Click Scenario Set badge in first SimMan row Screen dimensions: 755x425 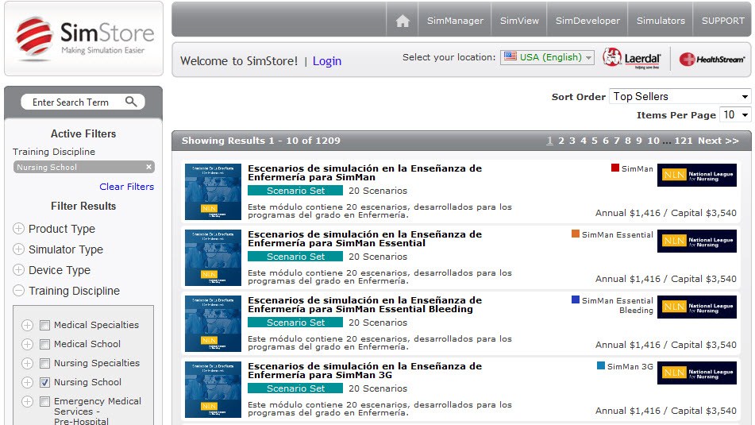click(x=295, y=191)
